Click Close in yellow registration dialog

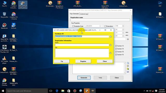tap(105, 61)
